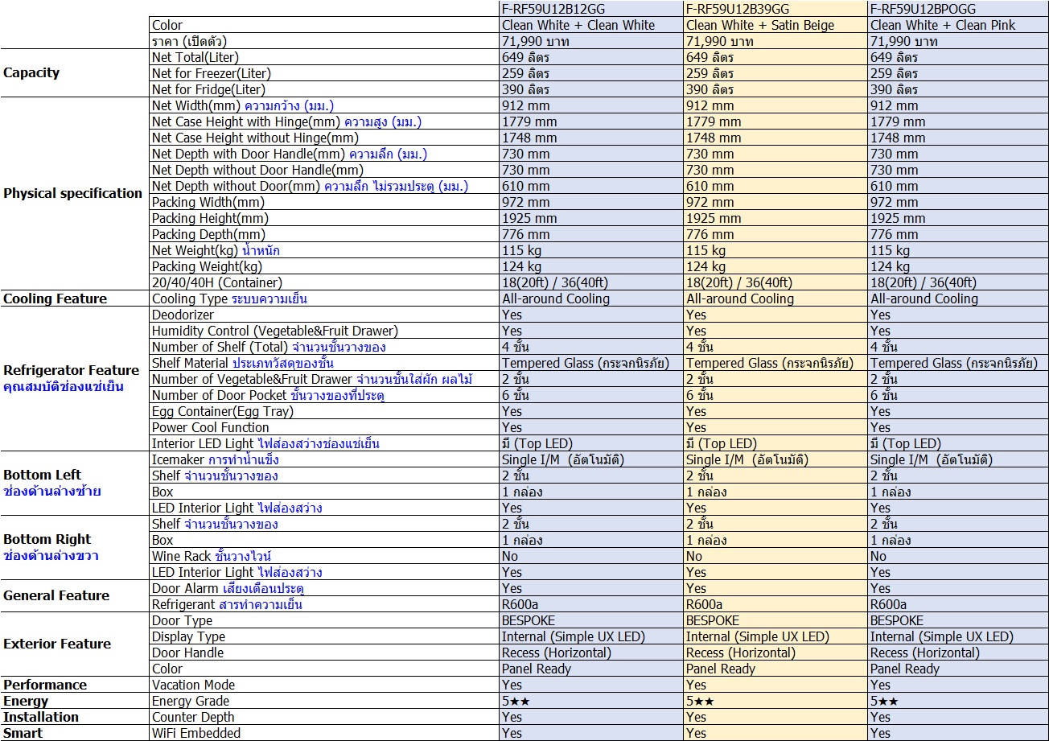
Task: Select the F-RF59U12B39GG model header
Action: pyautogui.click(x=738, y=9)
